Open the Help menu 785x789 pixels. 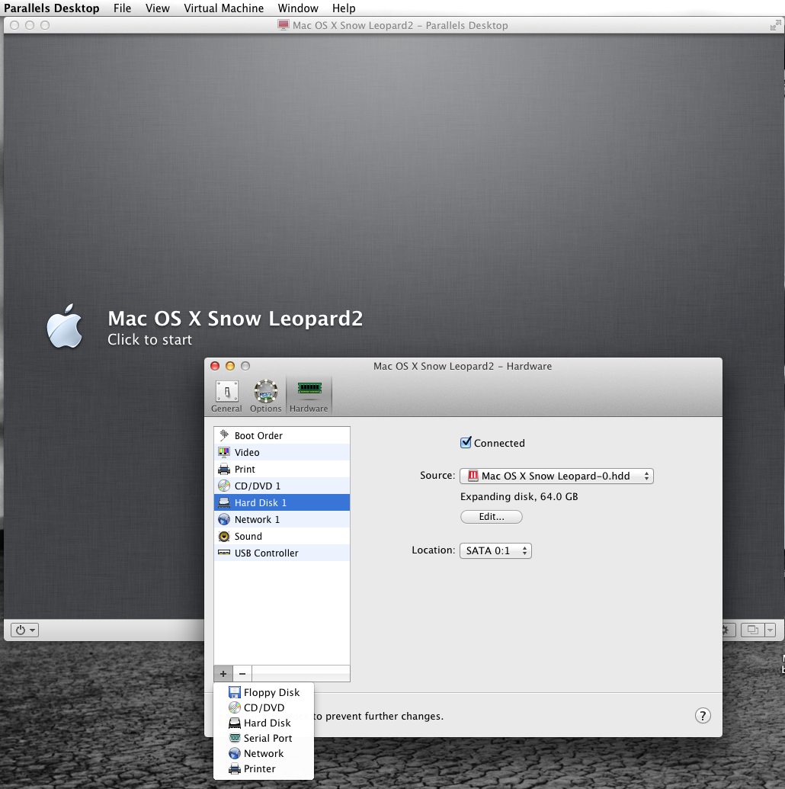tap(344, 8)
